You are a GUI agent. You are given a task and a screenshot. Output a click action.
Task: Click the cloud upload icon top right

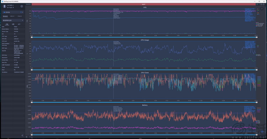point(263,4)
